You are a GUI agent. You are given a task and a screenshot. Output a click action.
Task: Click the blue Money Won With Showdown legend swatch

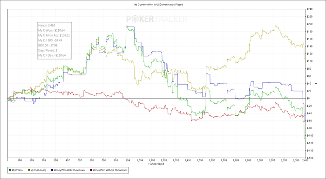[52, 170]
